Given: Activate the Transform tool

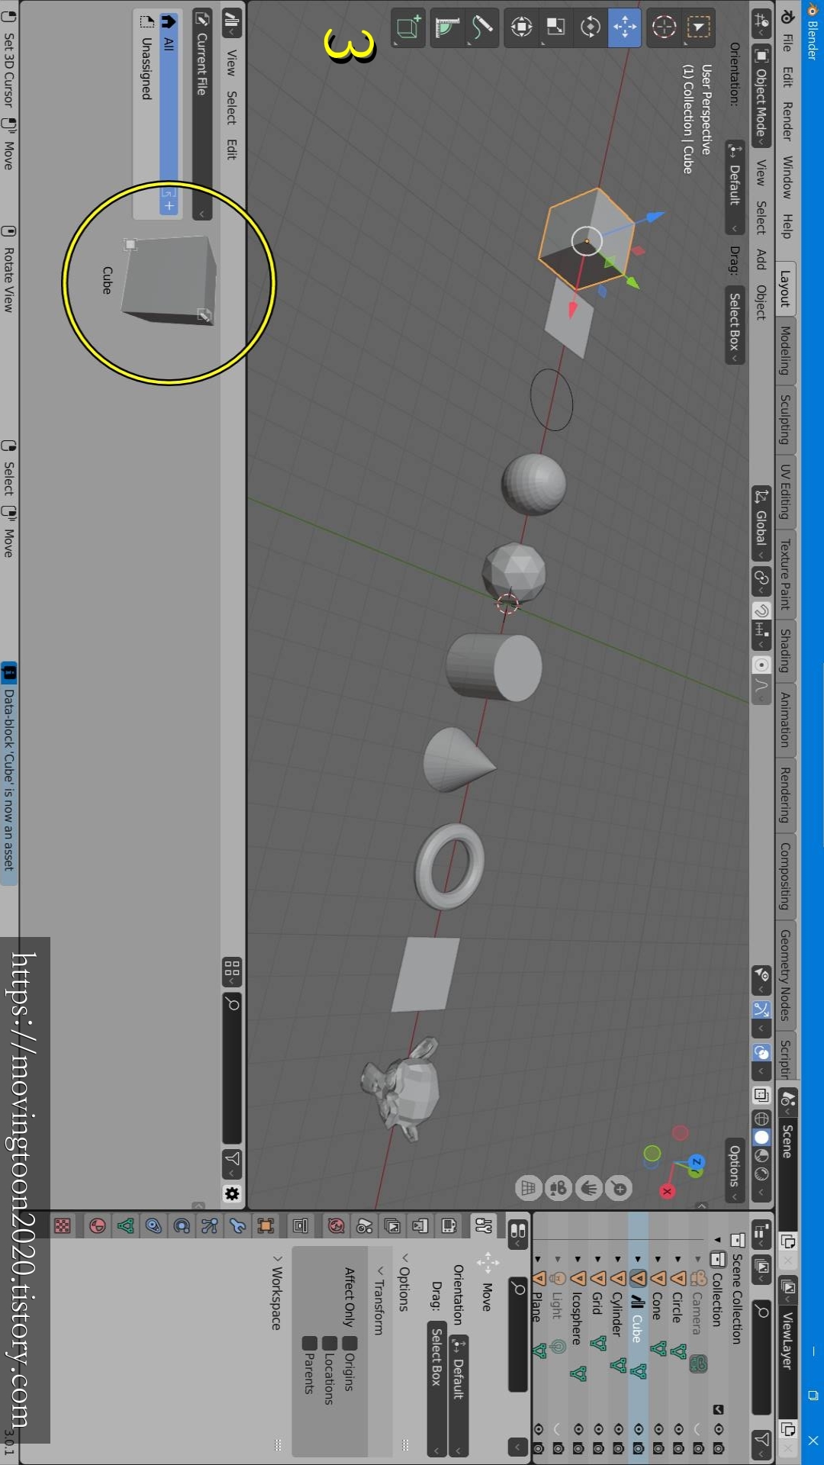Looking at the screenshot, I should click(522, 28).
